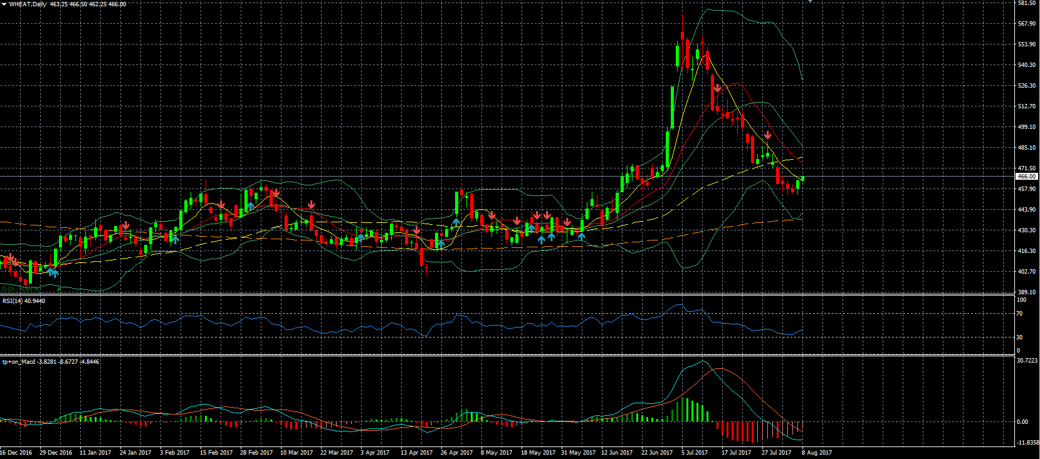Click the MACD scale value 30.7223
1040x459 pixels.
(x=1027, y=361)
